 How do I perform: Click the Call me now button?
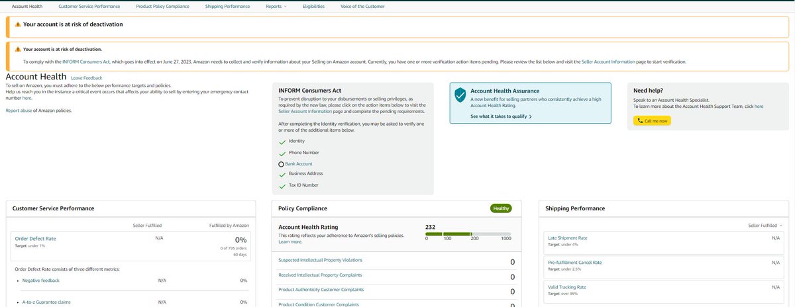(x=652, y=120)
